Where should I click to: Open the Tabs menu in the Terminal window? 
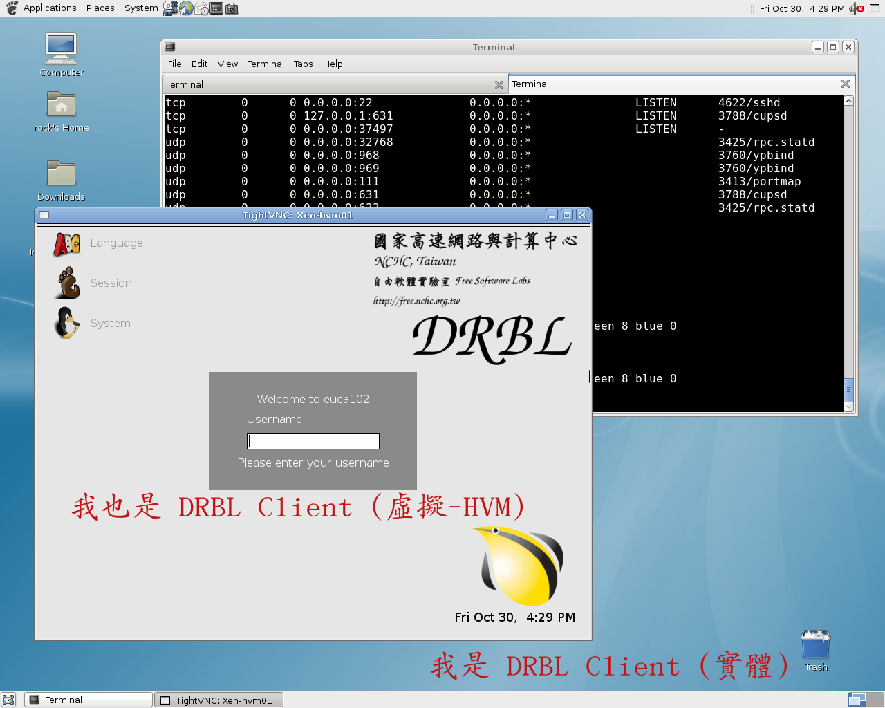click(303, 64)
